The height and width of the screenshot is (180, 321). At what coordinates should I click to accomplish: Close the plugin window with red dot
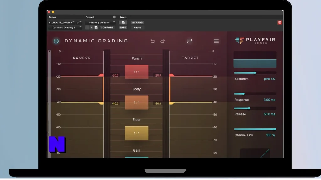click(x=49, y=12)
